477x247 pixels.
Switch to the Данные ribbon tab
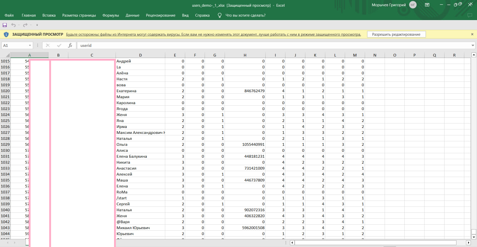pos(132,15)
